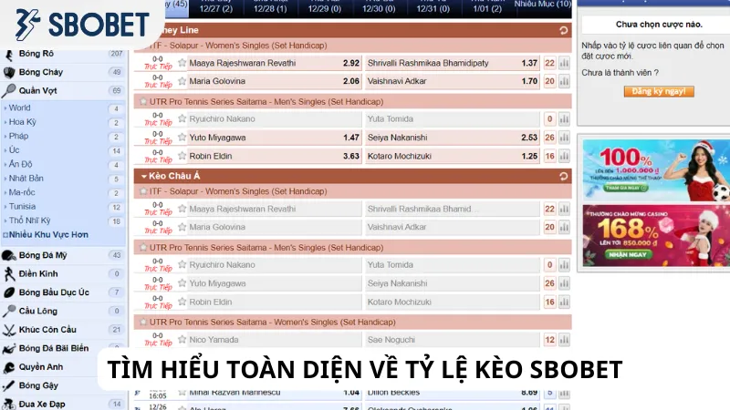
Task: Favorite ITF Solapur league under Kèo Châu Á
Action: coord(143,191)
